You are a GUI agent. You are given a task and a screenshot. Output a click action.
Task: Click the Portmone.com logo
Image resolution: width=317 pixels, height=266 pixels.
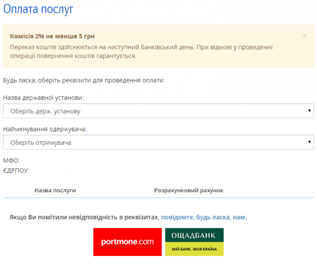tap(127, 242)
